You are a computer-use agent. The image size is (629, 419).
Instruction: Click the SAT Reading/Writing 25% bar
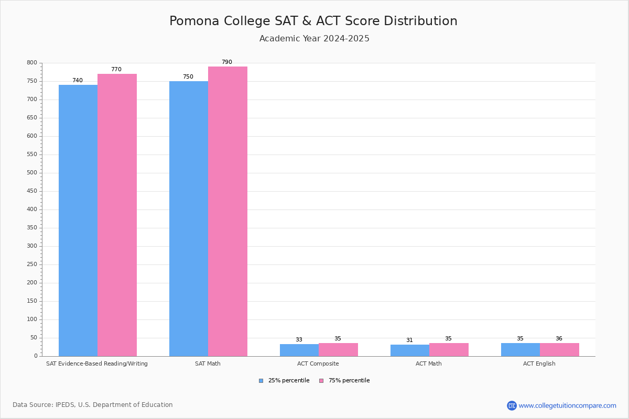78,220
